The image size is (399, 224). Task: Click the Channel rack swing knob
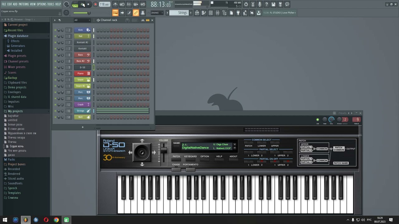point(127,20)
